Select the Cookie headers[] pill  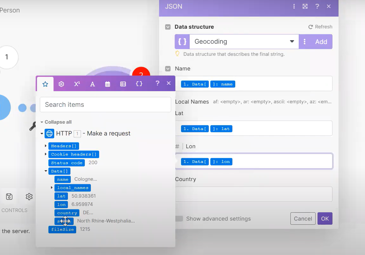[x=74, y=154]
